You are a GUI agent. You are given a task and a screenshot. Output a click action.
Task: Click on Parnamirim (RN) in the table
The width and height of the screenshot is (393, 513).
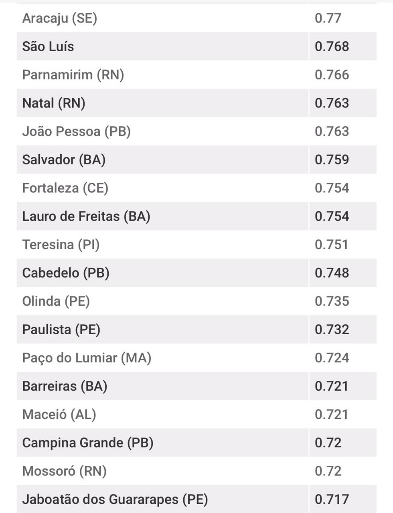(x=73, y=75)
